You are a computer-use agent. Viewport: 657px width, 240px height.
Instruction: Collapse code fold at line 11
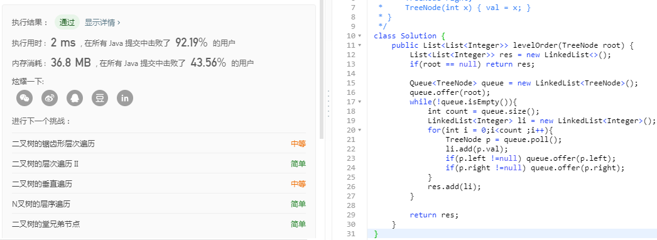tap(360, 45)
